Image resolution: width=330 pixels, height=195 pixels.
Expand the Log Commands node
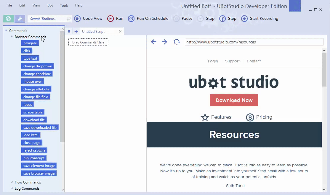pos(12,188)
